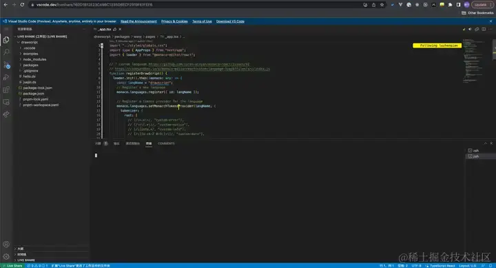Close the _app.tsx editor tab

[x=120, y=29]
